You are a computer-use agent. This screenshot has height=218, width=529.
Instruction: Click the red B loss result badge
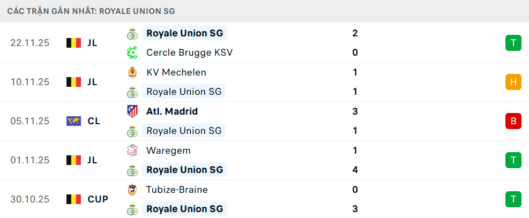513,121
